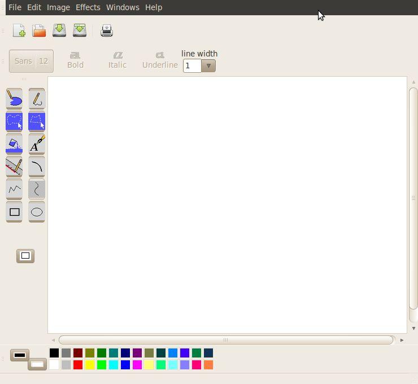Open the Image menu

(58, 7)
